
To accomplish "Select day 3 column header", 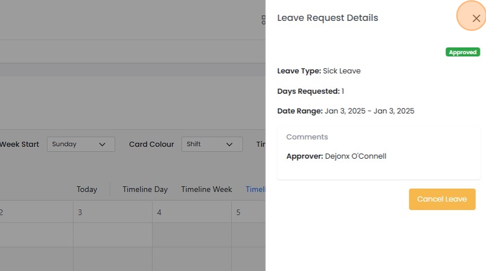I will [80, 212].
